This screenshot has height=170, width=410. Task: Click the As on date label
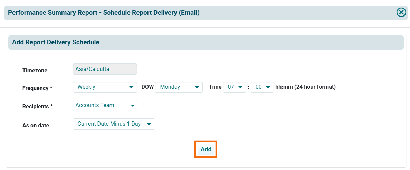pos(36,125)
